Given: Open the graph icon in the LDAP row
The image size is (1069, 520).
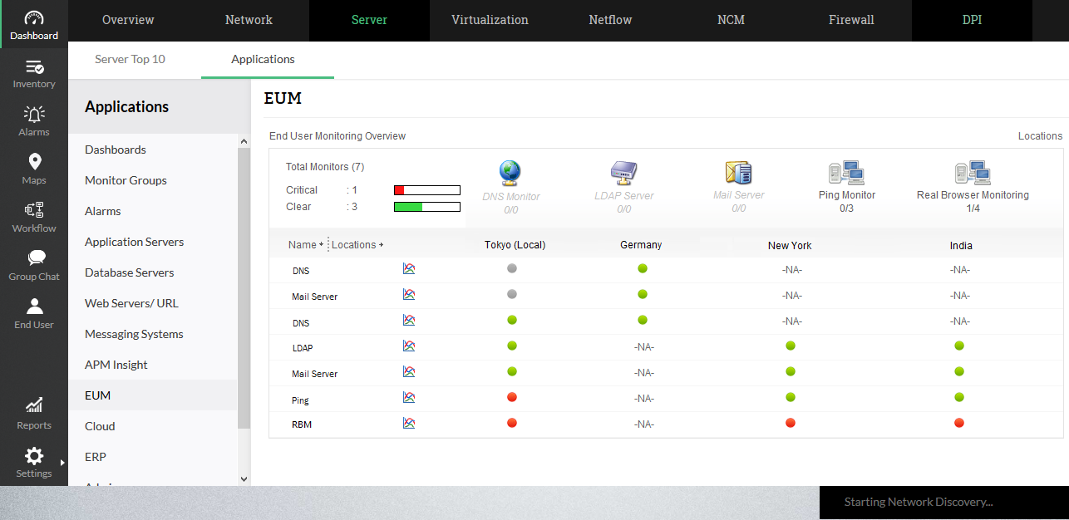Looking at the screenshot, I should [409, 346].
